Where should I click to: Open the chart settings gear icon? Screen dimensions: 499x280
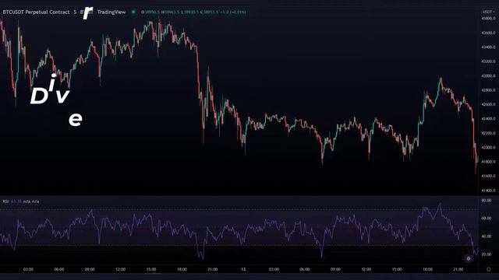pos(489,269)
